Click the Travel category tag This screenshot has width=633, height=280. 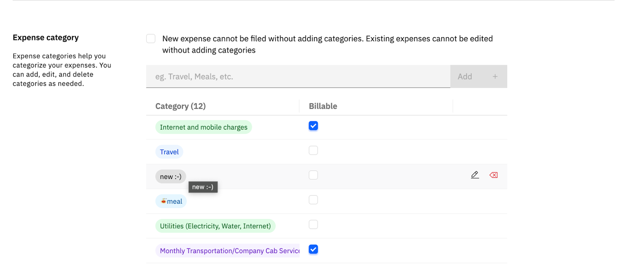point(169,152)
